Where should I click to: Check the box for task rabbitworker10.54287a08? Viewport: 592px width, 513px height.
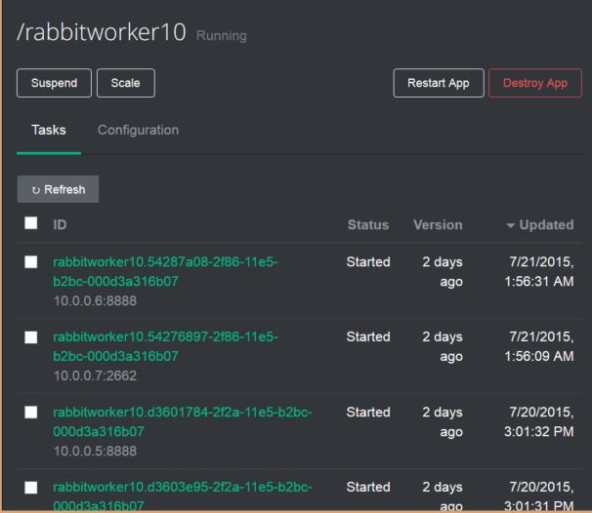pyautogui.click(x=31, y=262)
